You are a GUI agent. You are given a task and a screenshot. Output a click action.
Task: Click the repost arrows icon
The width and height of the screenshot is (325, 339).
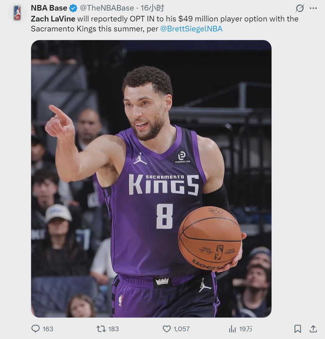click(x=101, y=329)
